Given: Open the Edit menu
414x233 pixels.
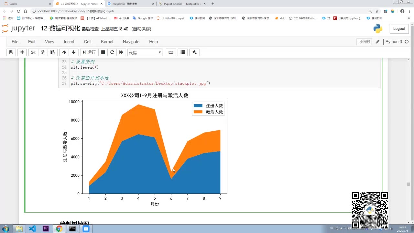Looking at the screenshot, I should [x=32, y=42].
